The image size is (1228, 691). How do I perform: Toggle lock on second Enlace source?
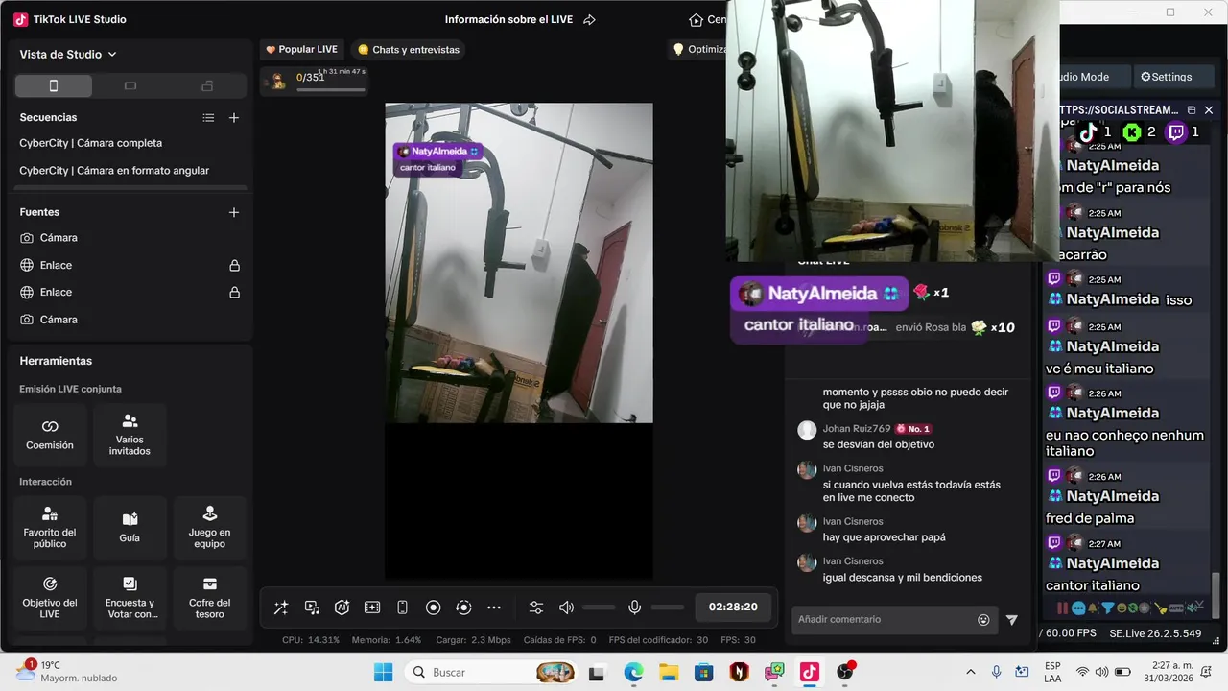[234, 292]
